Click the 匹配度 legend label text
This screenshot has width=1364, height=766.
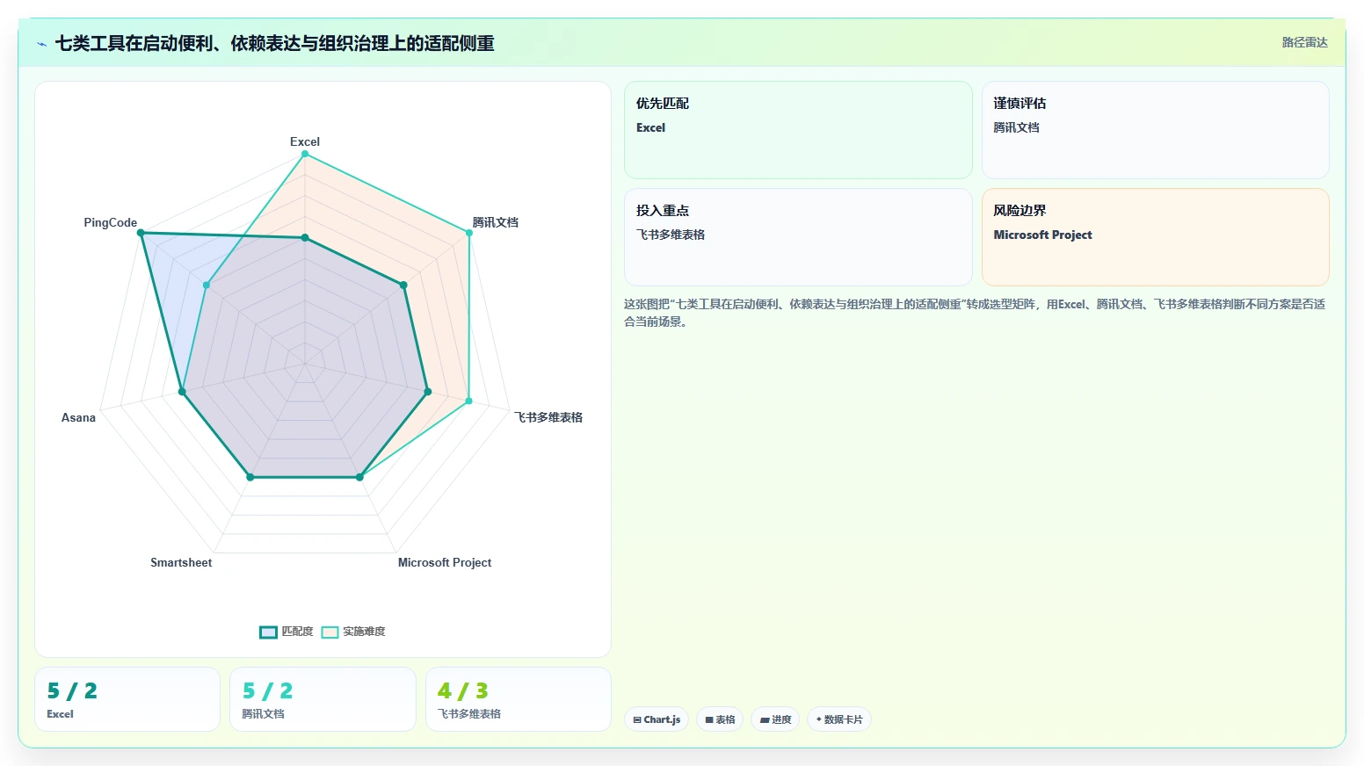[x=297, y=632]
